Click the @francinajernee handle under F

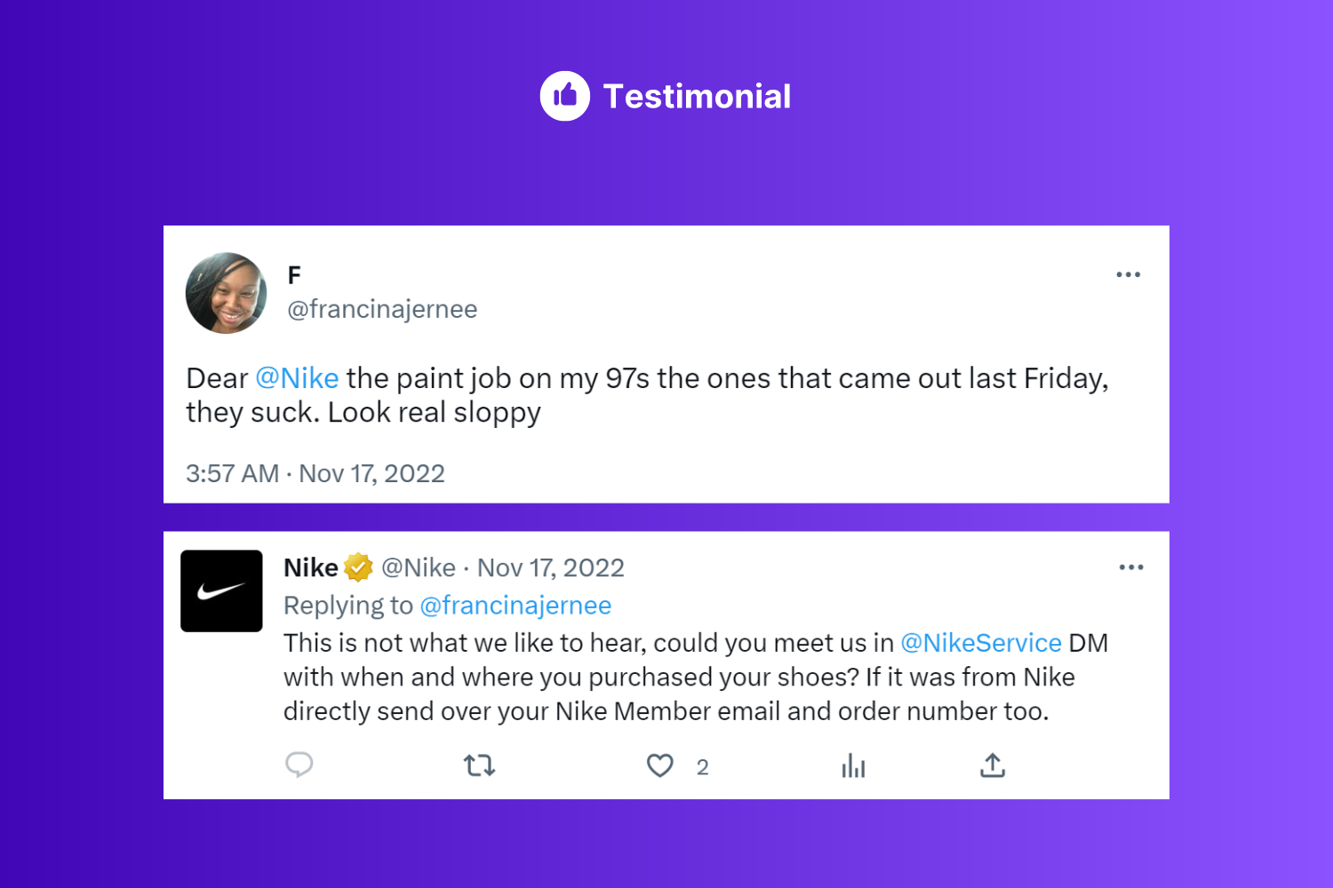[x=382, y=309]
